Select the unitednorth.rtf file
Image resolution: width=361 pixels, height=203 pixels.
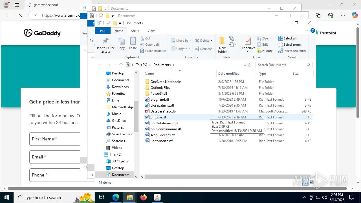161,141
